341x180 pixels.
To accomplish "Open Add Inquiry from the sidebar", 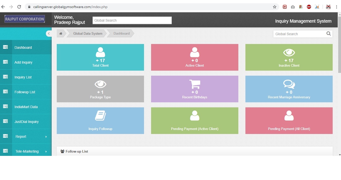I will tap(23, 62).
